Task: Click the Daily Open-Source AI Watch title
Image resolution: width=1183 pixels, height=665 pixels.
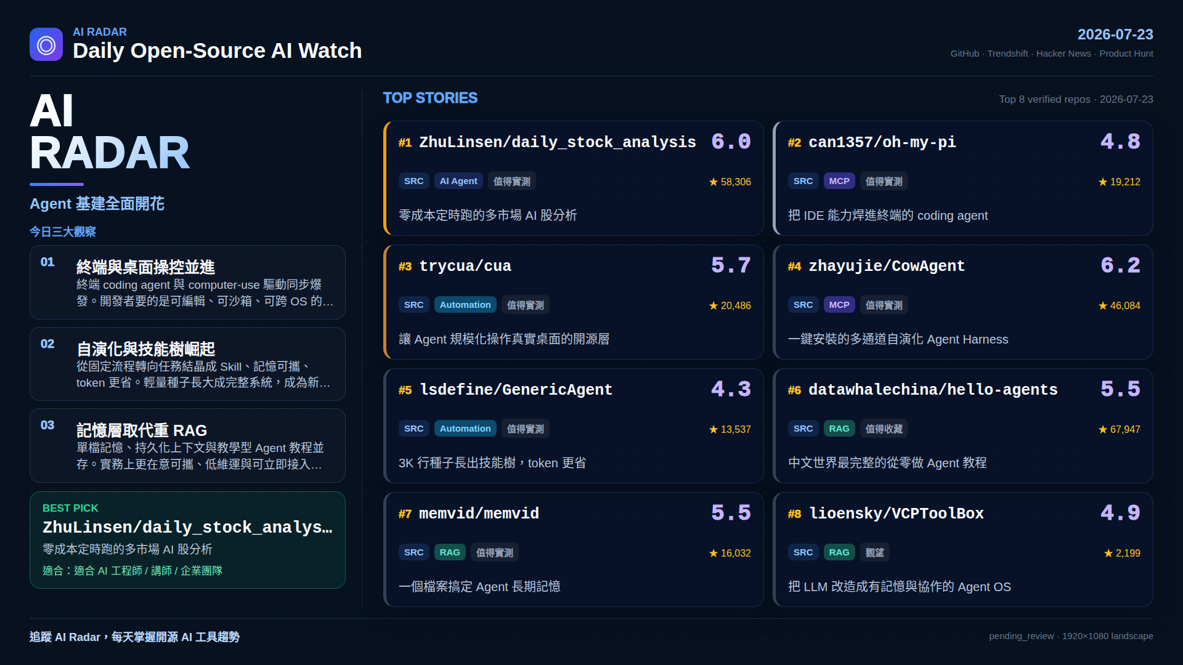Action: [217, 50]
